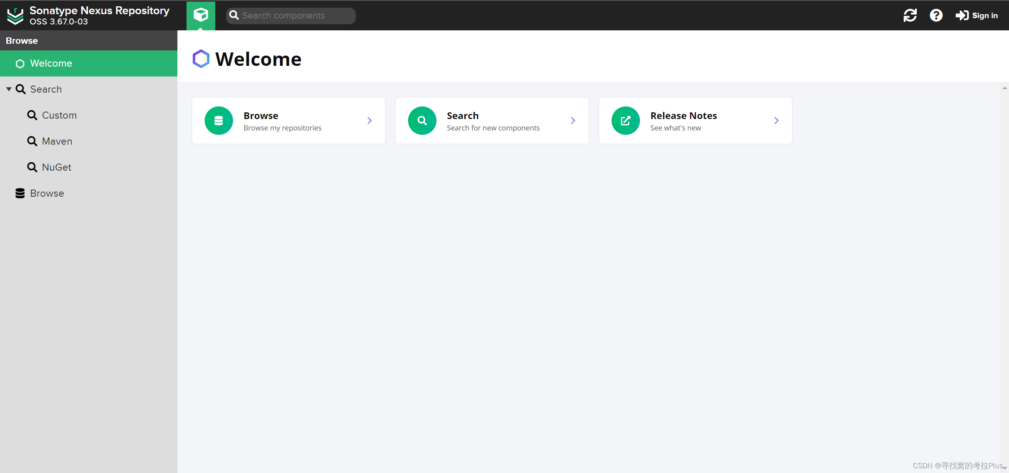Viewport: 1009px width, 473px height.
Task: Expand the Search section in sidebar
Action: 8,89
